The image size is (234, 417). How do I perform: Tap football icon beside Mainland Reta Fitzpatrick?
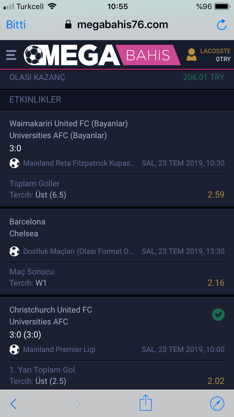(14, 163)
